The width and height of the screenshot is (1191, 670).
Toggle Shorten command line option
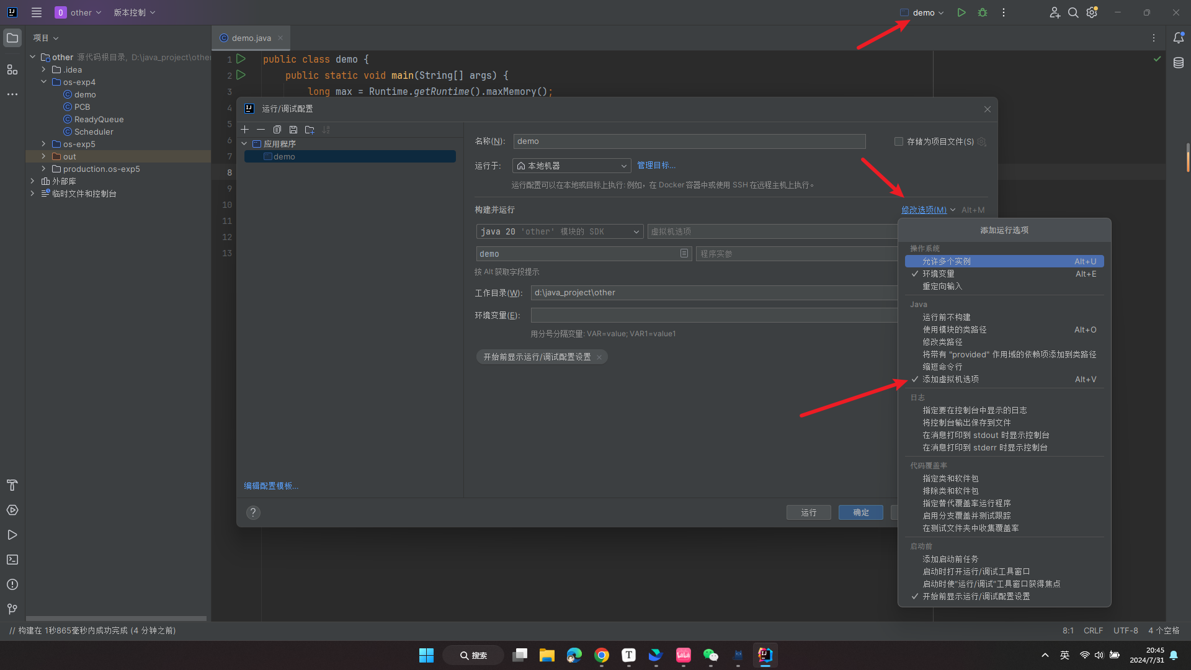(1004, 367)
